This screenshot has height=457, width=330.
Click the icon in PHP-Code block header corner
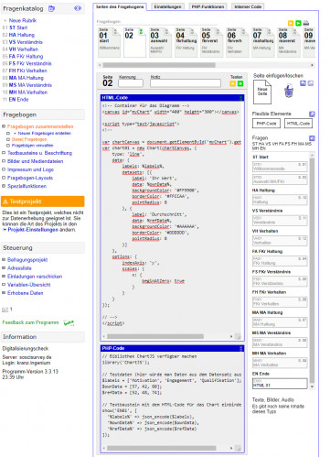pyautogui.click(x=240, y=348)
